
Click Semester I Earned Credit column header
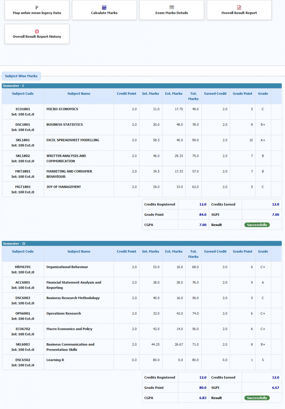coord(215,93)
